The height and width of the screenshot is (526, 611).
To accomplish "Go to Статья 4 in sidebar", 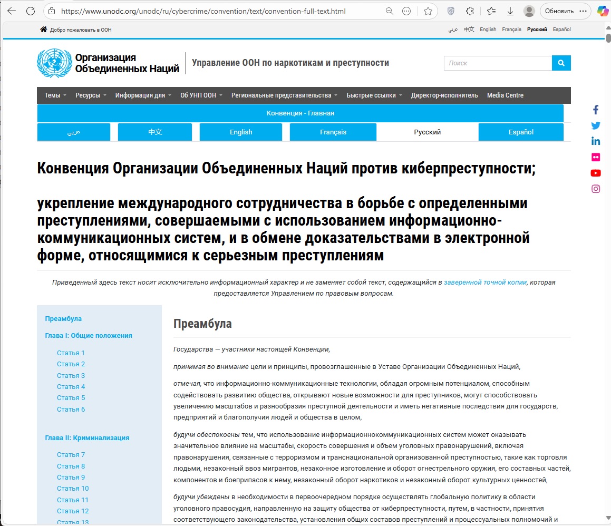I will [71, 386].
